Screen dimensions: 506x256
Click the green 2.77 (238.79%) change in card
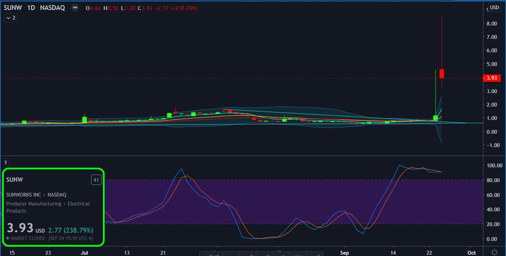click(x=70, y=230)
